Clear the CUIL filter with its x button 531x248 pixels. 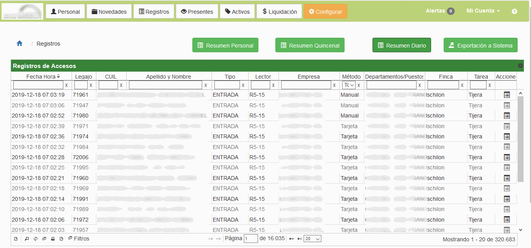121,85
